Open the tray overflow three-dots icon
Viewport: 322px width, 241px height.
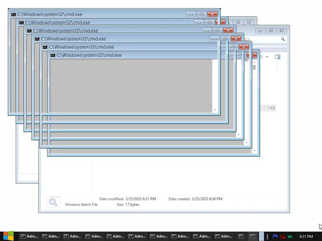[x=267, y=237]
